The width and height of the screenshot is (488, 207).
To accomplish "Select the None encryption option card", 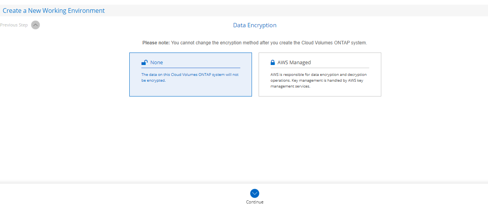I will [x=190, y=74].
